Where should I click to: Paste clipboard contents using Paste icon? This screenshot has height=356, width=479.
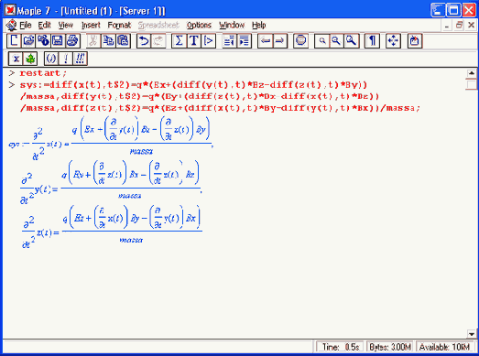[123, 41]
